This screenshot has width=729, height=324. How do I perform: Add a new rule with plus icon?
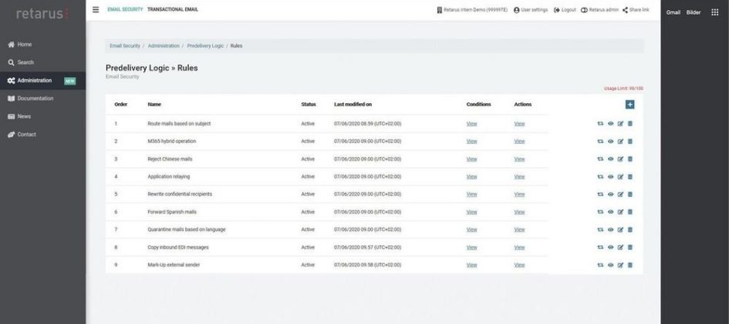(629, 105)
